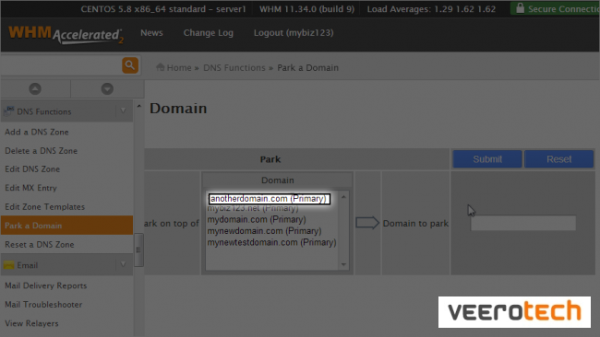600x337 pixels.
Task: Click the Domain to park input field
Action: [x=523, y=223]
